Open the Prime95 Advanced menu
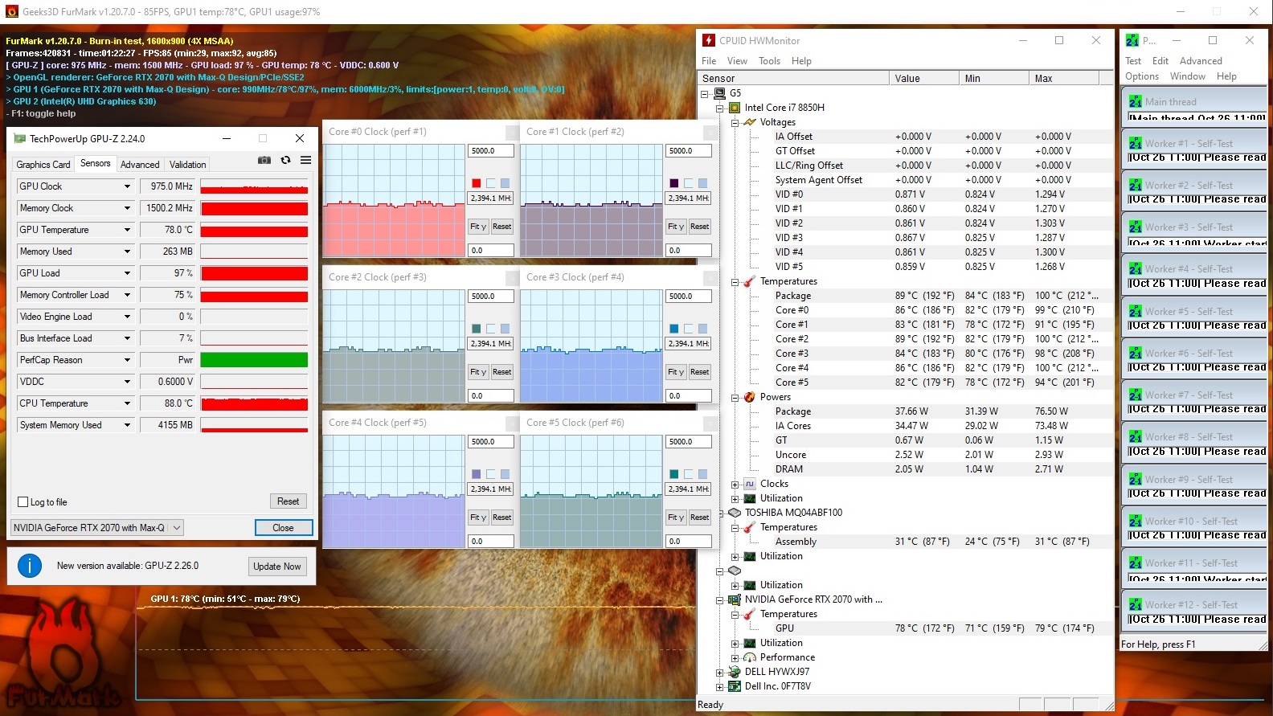 click(1201, 61)
